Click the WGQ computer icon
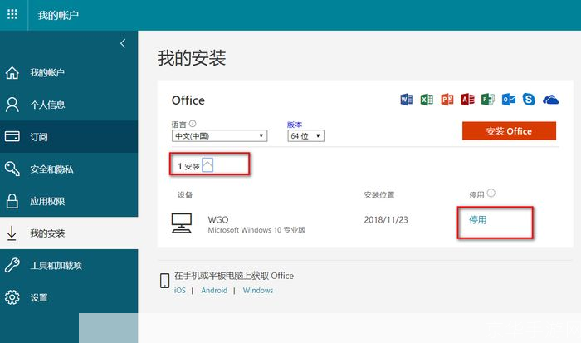 tap(182, 223)
